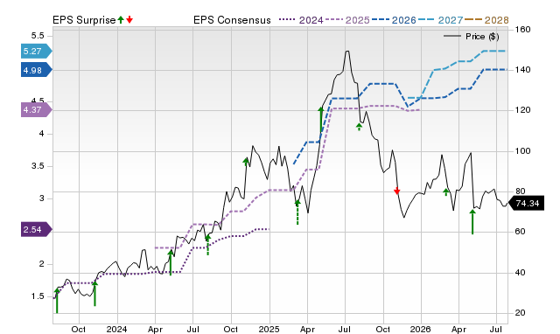Click the green surprise arrow near May 2025
The height and width of the screenshot is (334, 560).
point(321,120)
